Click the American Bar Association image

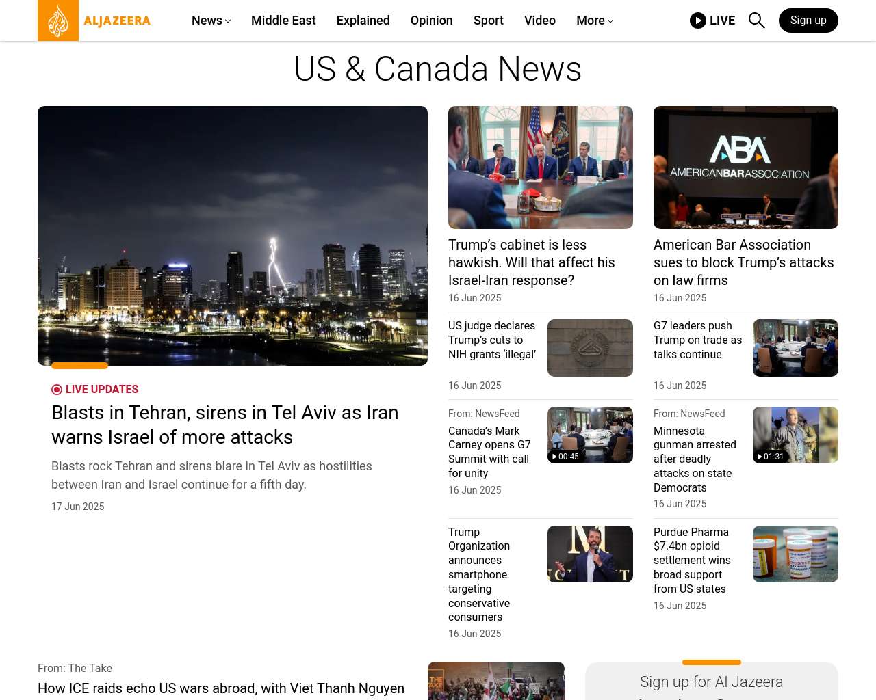746,167
